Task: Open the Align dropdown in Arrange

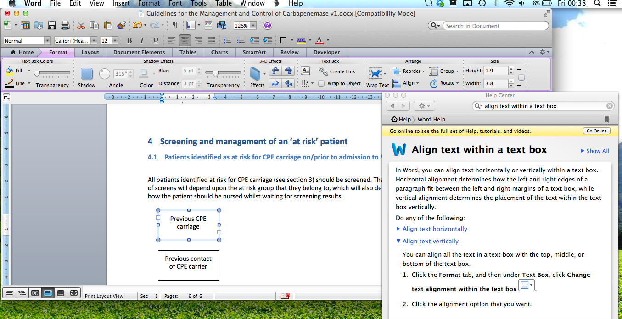Action: pyautogui.click(x=406, y=83)
